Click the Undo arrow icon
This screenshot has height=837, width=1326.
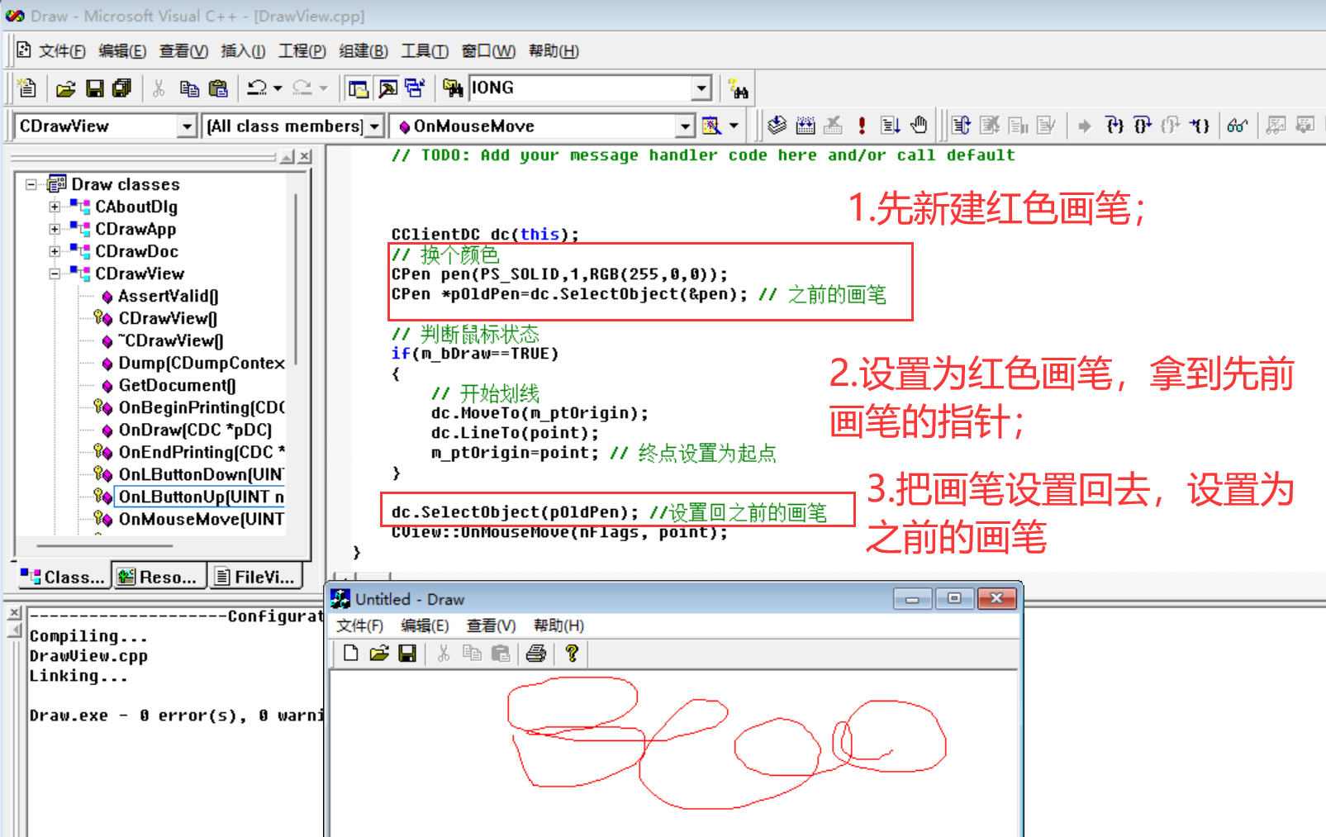[x=257, y=88]
